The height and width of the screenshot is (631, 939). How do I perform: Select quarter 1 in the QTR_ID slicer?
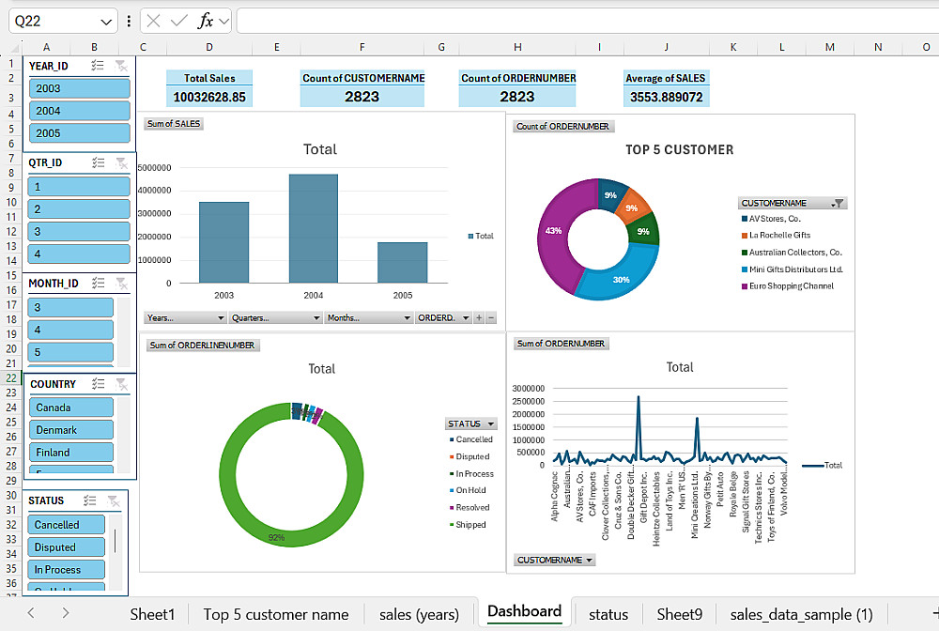coord(79,187)
